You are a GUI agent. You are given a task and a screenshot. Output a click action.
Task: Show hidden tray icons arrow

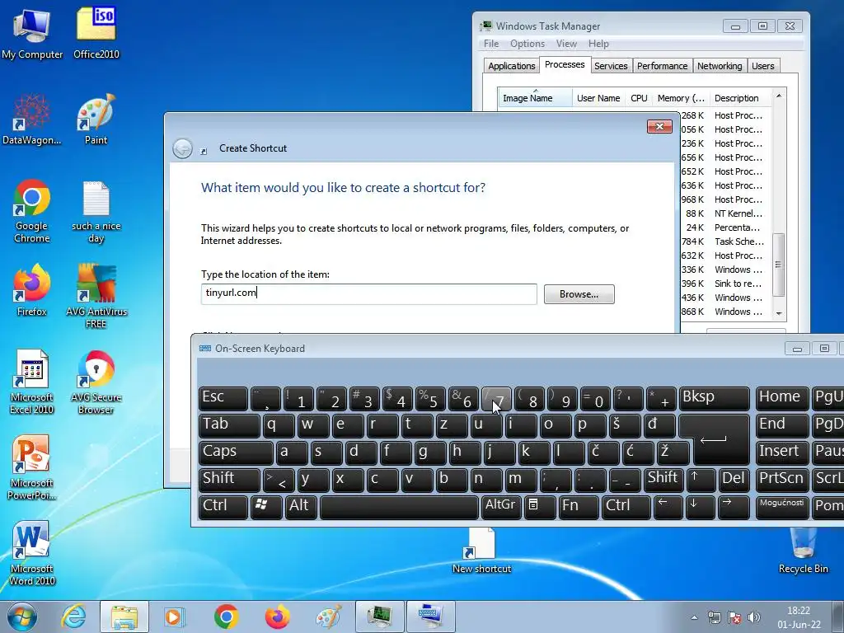point(694,617)
